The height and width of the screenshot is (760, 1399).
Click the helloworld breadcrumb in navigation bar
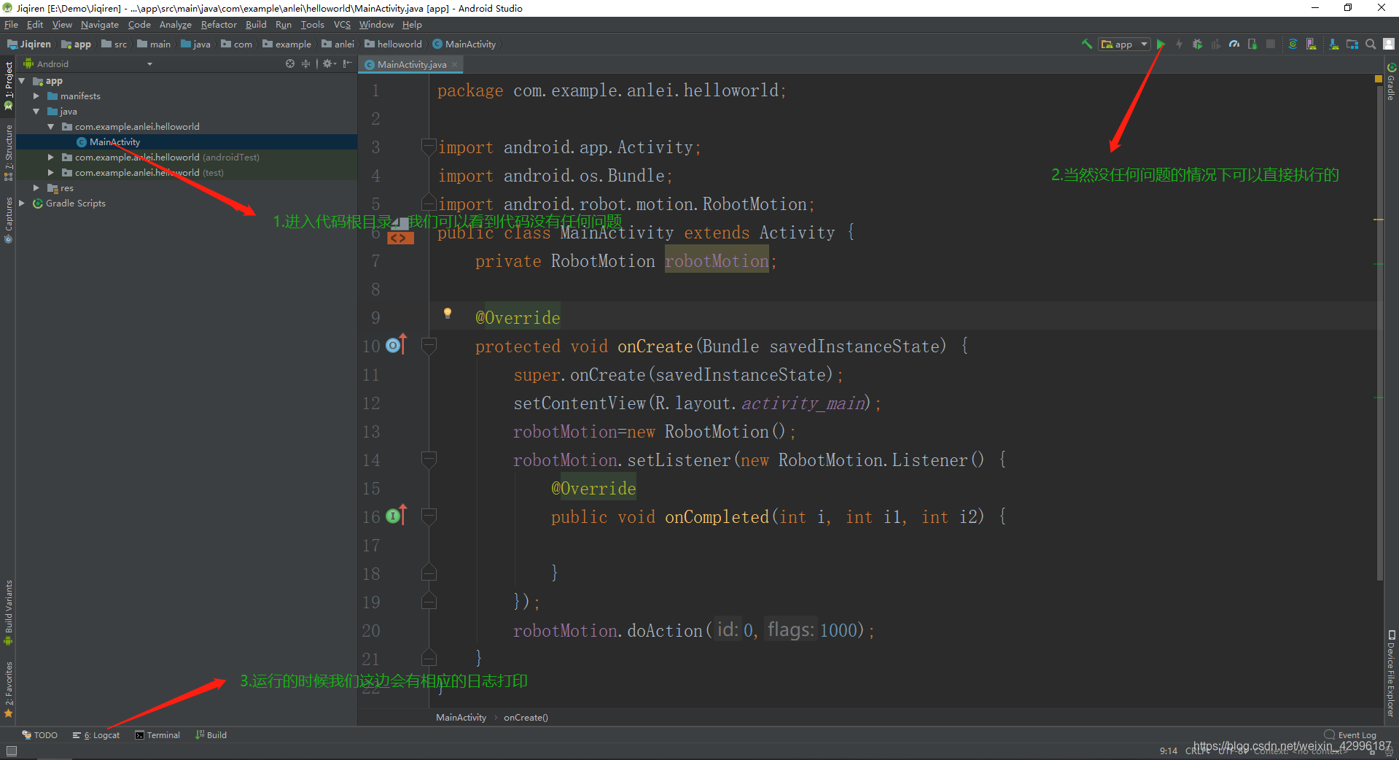point(394,44)
